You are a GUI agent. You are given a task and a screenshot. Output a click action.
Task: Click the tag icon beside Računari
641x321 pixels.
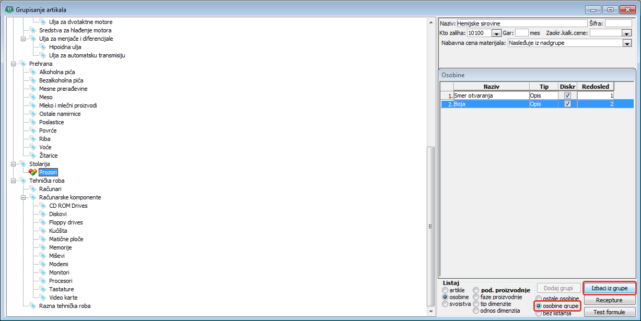point(33,189)
